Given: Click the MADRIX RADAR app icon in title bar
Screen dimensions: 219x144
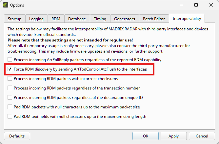Looking at the screenshot, I should tap(6, 5).
